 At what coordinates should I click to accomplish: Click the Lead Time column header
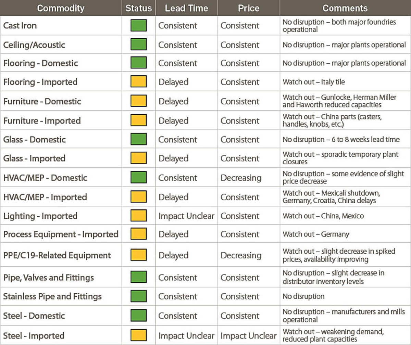(186, 8)
